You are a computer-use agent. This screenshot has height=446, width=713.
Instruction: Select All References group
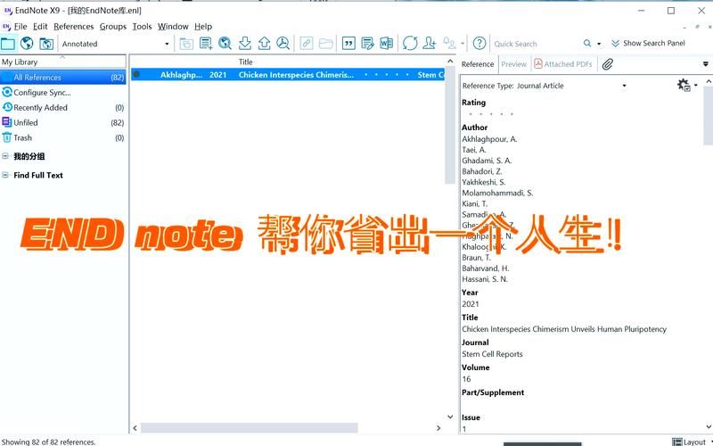63,78
